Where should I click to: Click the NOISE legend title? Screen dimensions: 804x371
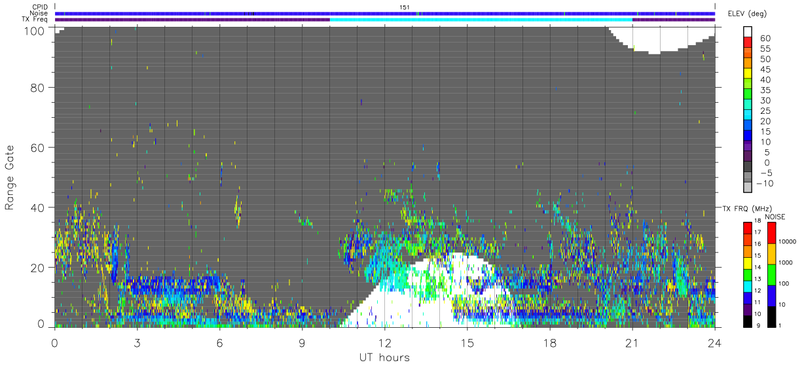coord(775,217)
